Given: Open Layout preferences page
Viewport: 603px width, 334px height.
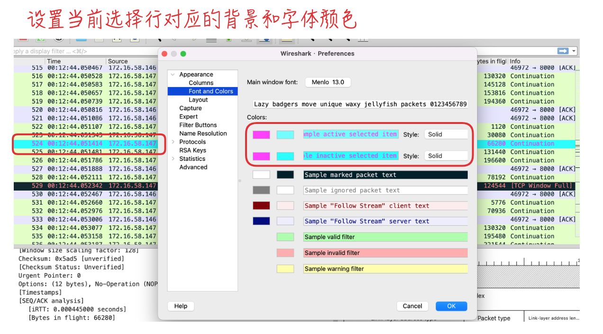Looking at the screenshot, I should (x=198, y=100).
